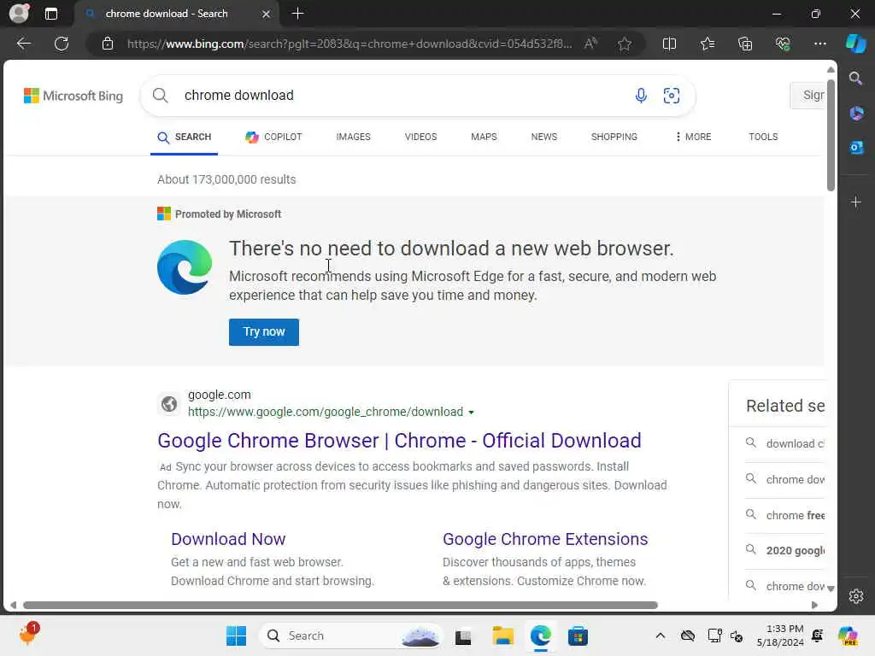Toggle split screen view

tap(669, 44)
